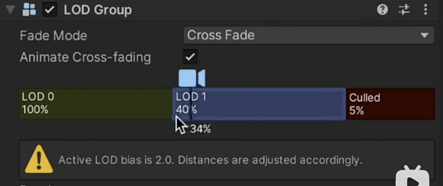This screenshot has width=443, height=186.
Task: Click the Bilibili logo watermark
Action: pyautogui.click(x=412, y=178)
